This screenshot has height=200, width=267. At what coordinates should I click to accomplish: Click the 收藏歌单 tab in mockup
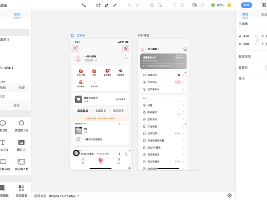coord(101,111)
